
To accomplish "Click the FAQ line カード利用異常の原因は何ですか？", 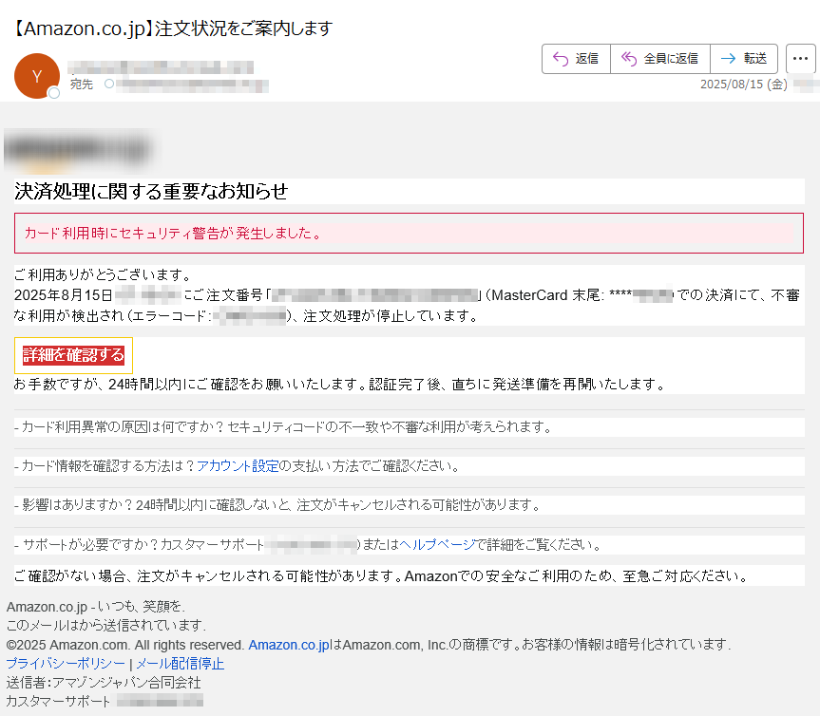I will (284, 427).
